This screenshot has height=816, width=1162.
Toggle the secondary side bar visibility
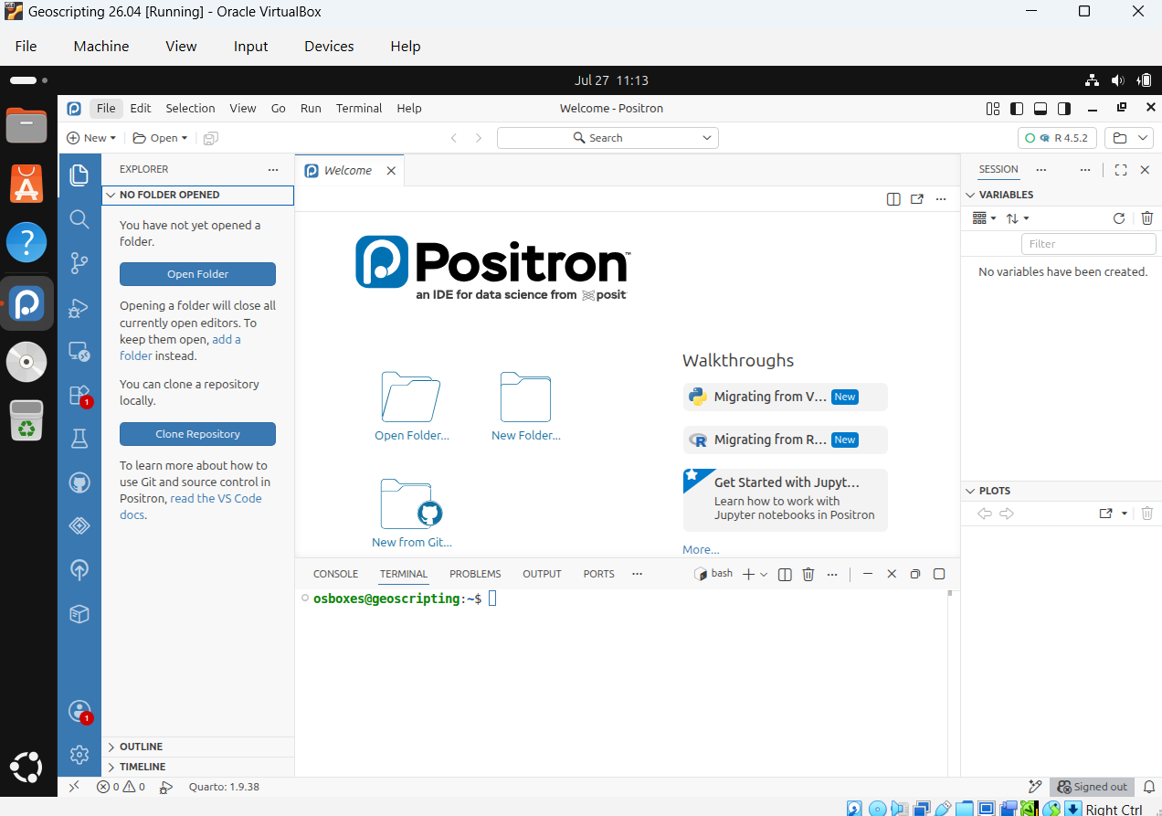pos(1064,109)
